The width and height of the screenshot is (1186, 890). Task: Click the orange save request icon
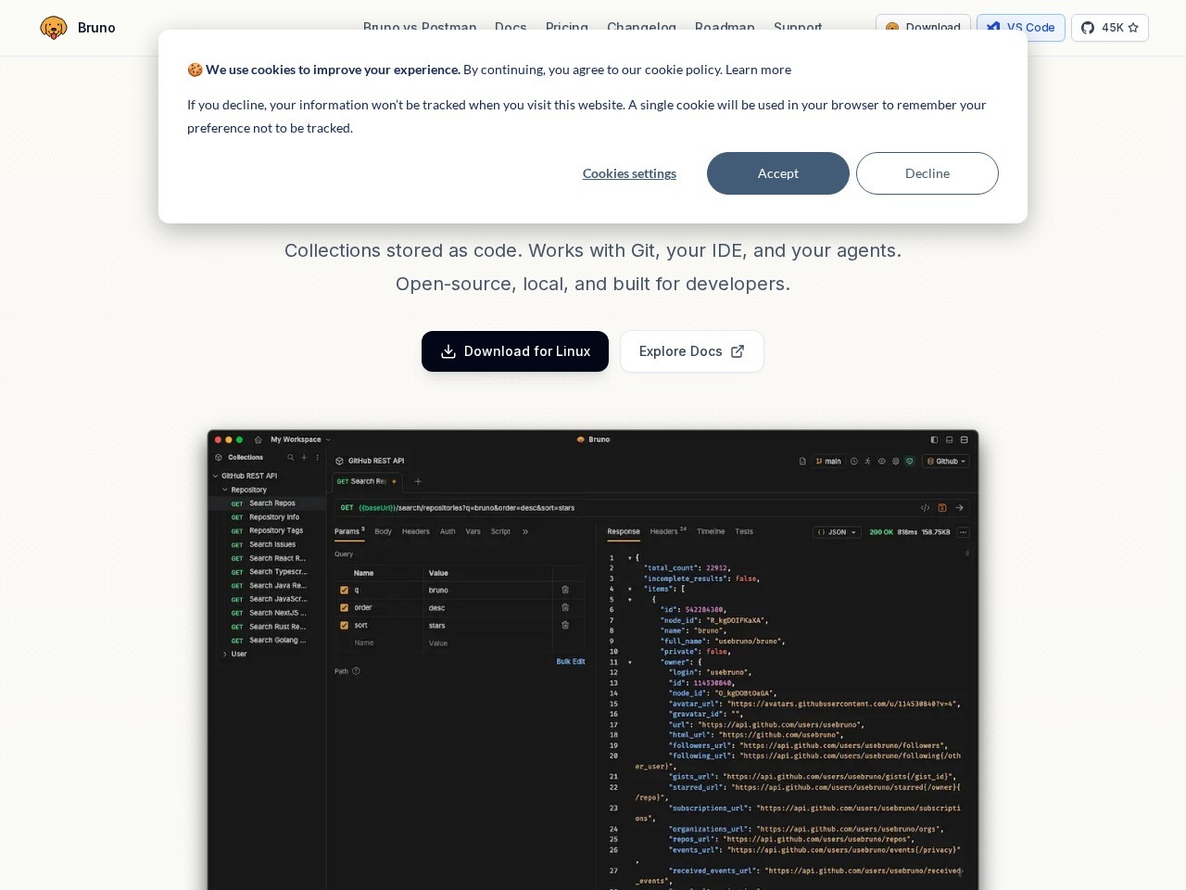point(942,508)
